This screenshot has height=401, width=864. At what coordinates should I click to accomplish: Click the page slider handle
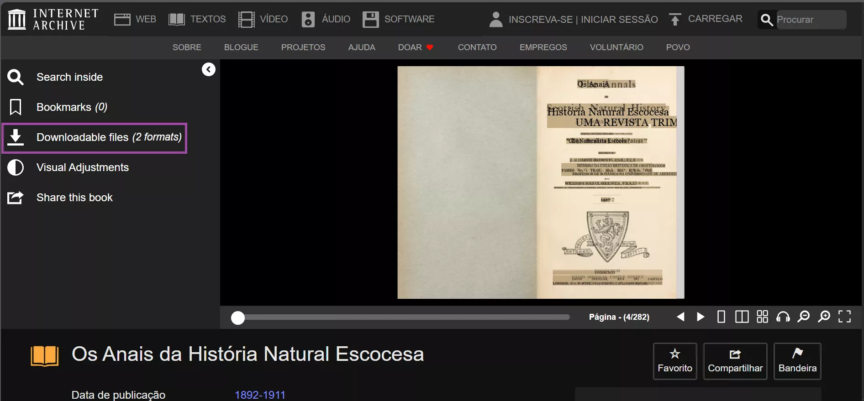(x=238, y=318)
